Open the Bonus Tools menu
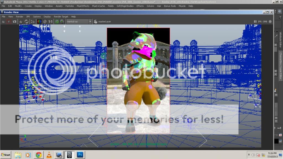 point(170,6)
